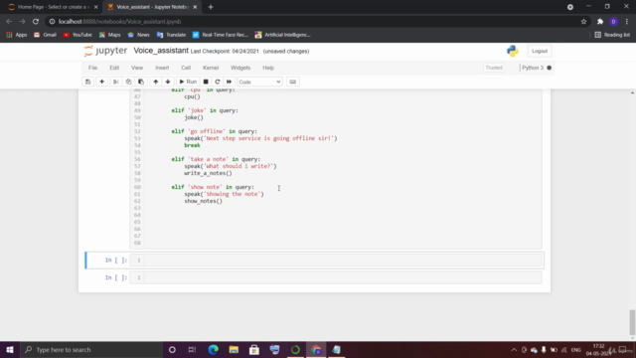This screenshot has width=636, height=358.
Task: Open the View menu
Action: tap(137, 68)
